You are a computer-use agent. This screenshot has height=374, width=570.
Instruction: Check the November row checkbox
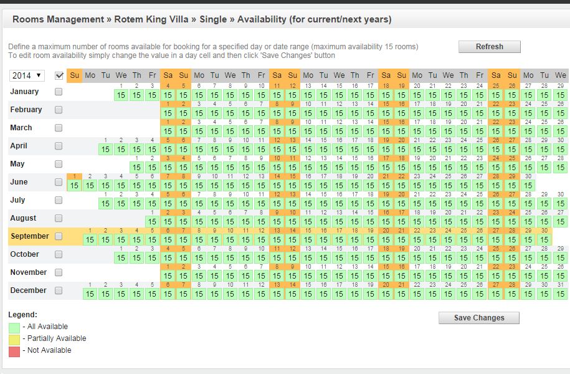pos(59,272)
